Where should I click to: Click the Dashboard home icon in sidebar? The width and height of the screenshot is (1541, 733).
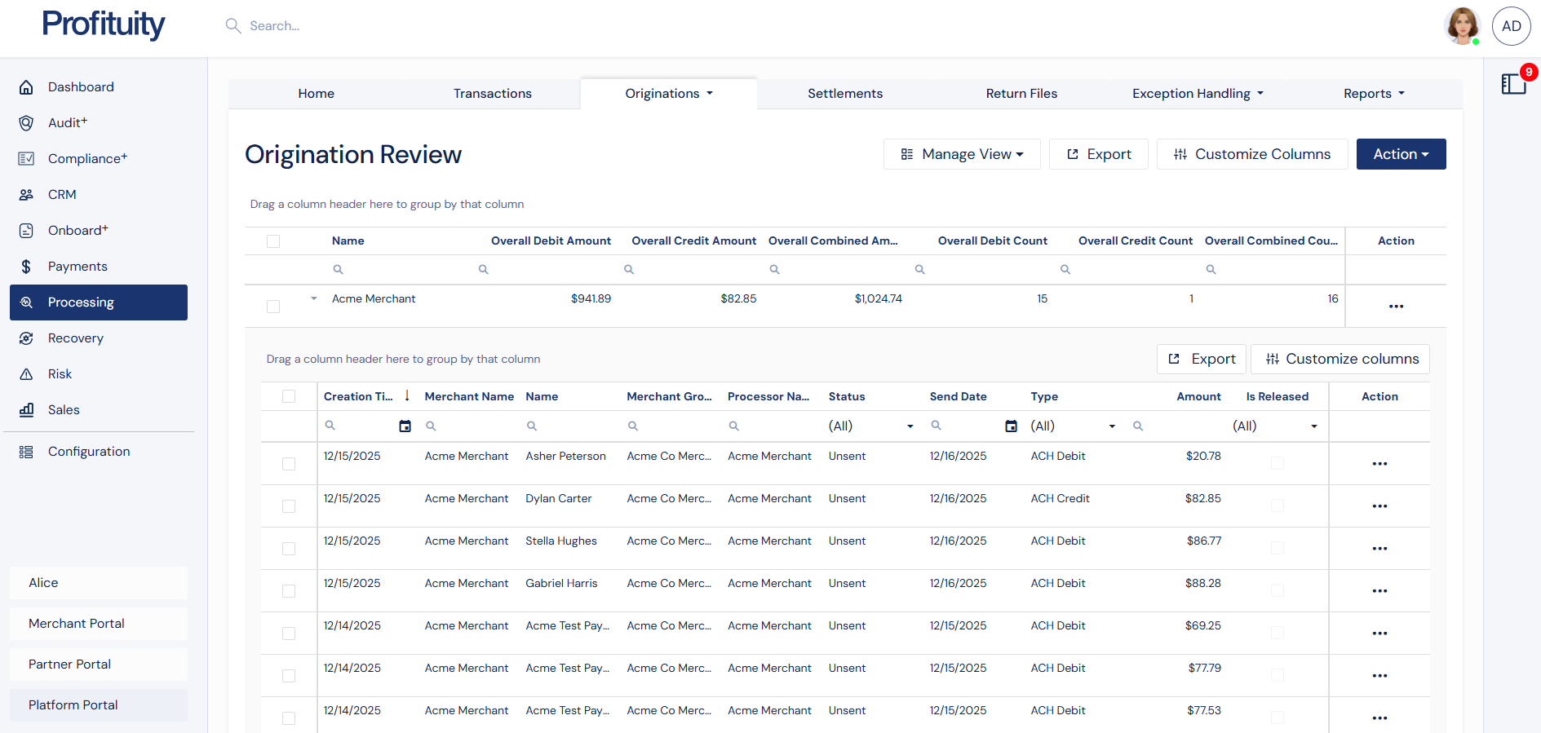[x=26, y=87]
